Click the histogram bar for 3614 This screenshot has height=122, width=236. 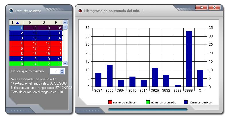(x=143, y=83)
